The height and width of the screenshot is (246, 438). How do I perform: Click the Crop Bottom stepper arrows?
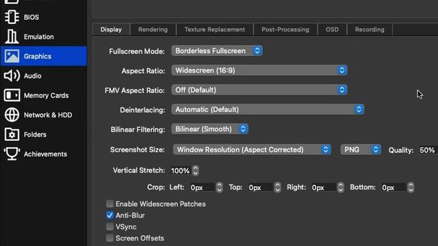(x=411, y=187)
